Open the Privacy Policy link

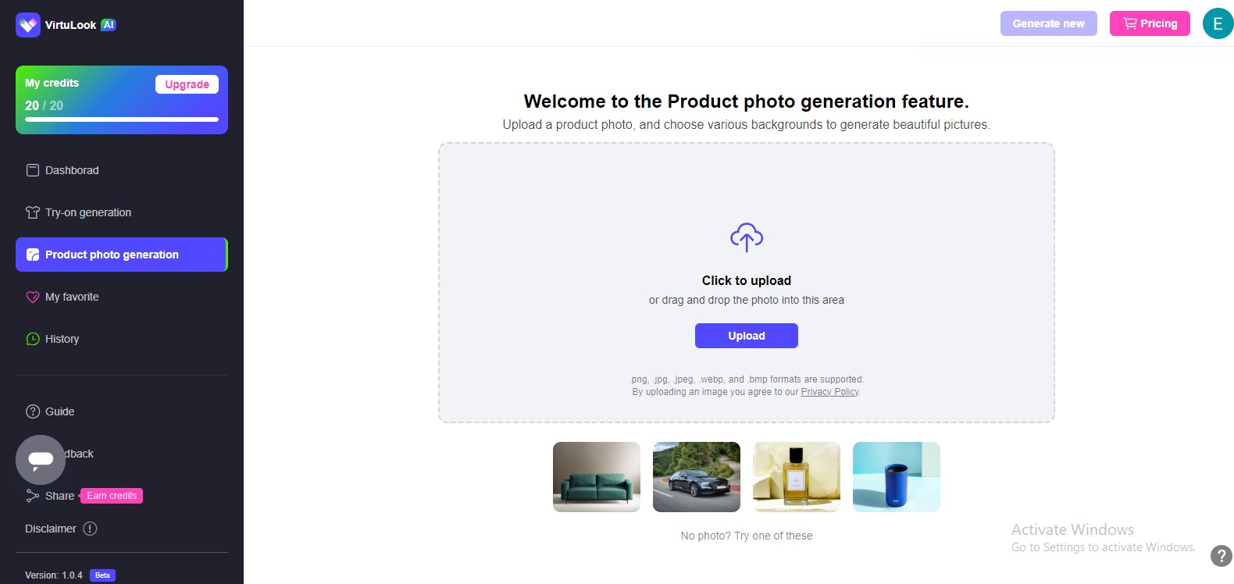point(829,392)
